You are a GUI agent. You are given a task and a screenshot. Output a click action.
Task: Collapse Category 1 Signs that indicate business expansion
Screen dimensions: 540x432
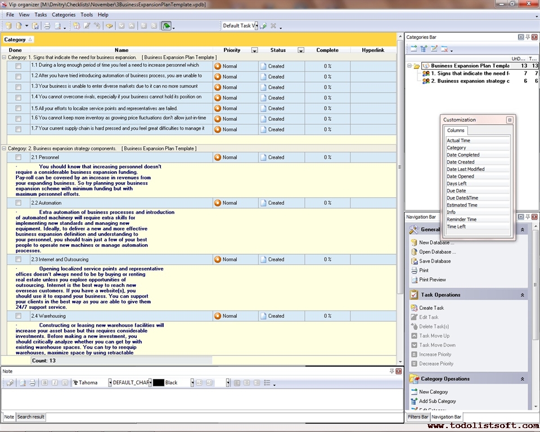click(4, 57)
